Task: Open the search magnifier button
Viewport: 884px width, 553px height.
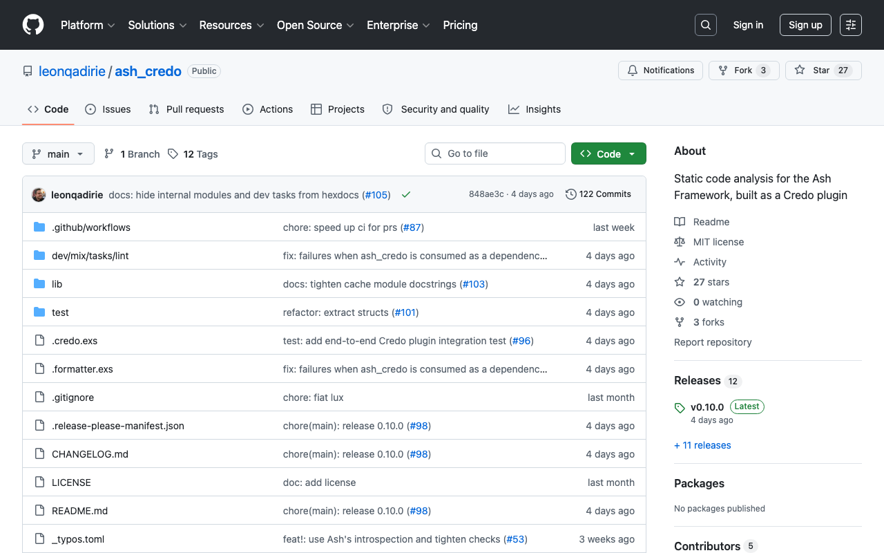Action: point(706,25)
